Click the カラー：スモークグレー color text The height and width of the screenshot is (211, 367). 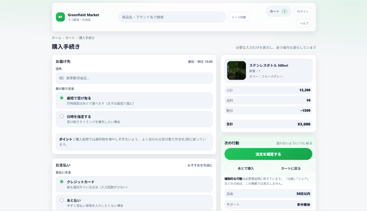pos(266,76)
